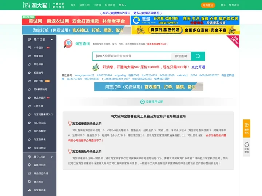Image resolution: width=262 pixels, height=196 pixels.
Task: Click the 账号查询 button
Action: click(181, 56)
